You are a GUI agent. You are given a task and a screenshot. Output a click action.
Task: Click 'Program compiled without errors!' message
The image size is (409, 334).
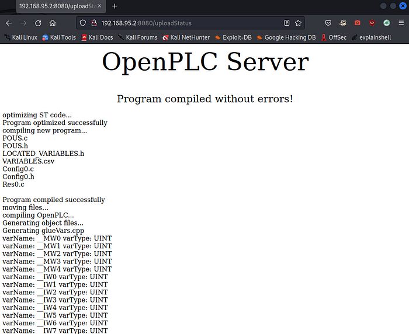[x=204, y=99]
